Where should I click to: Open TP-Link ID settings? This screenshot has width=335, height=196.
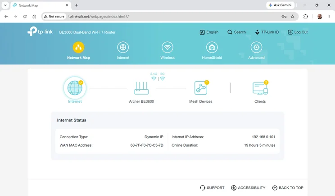[x=267, y=32]
